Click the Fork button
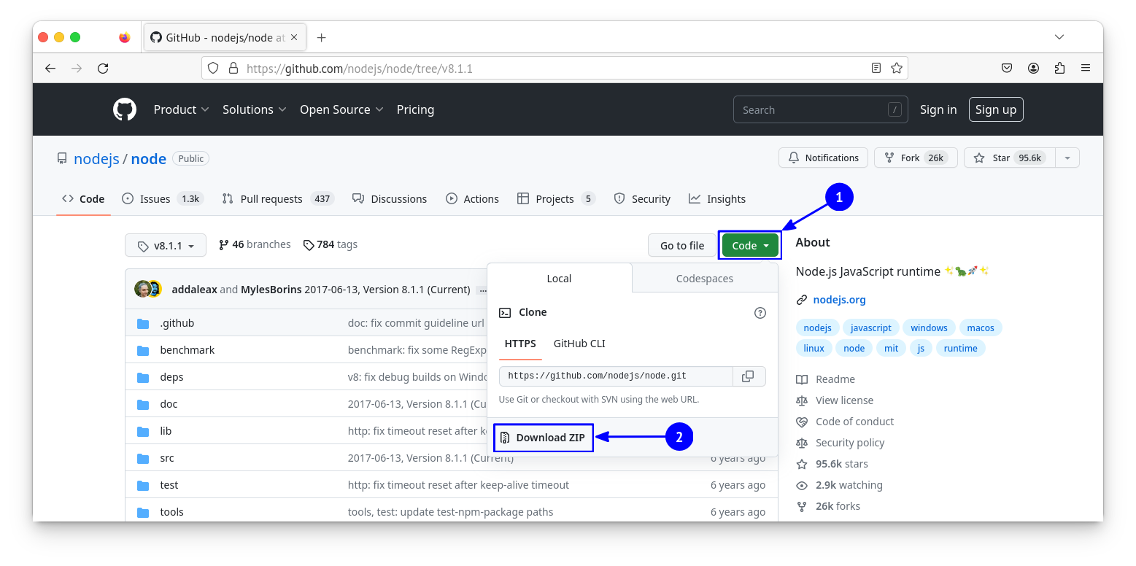Screen dimensions: 1136x566 pos(915,158)
